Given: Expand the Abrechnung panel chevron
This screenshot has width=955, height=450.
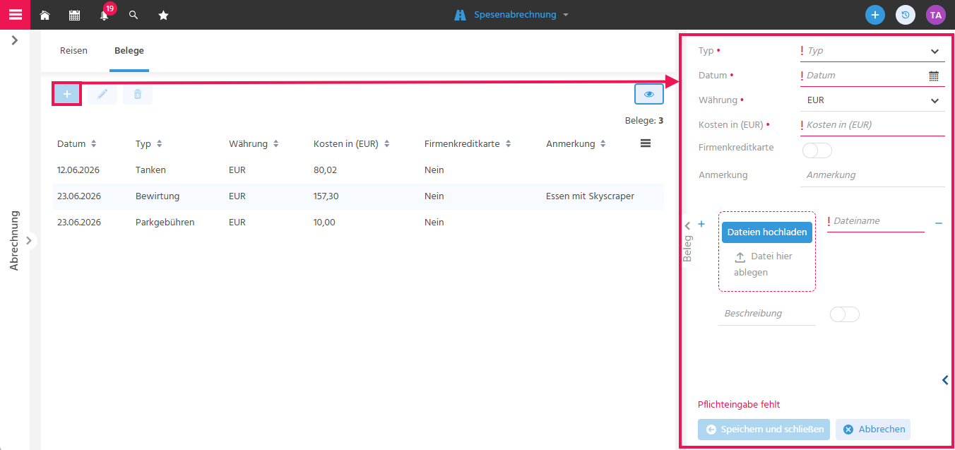Looking at the screenshot, I should 29,240.
